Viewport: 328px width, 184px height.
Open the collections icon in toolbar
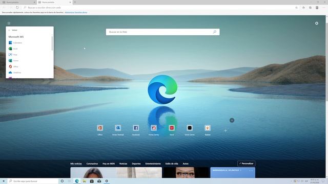[x=310, y=8]
